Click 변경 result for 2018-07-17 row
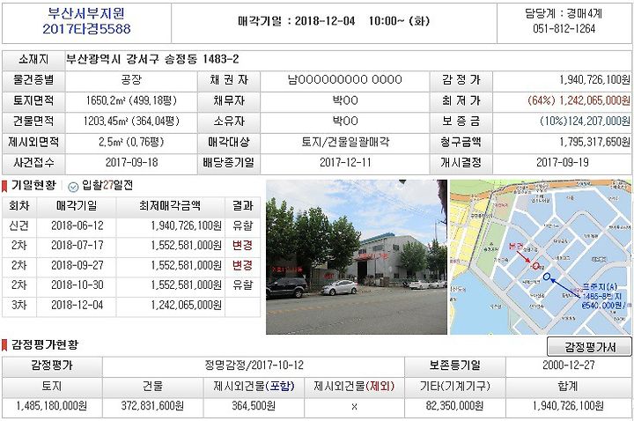The width and height of the screenshot is (634, 421). click(242, 246)
